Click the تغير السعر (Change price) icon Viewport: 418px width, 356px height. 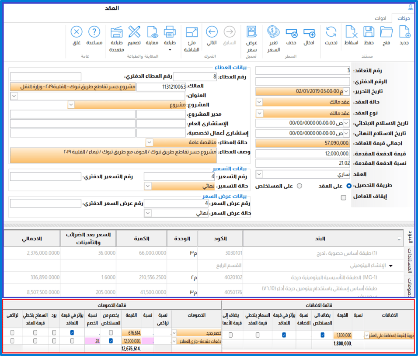(274, 32)
